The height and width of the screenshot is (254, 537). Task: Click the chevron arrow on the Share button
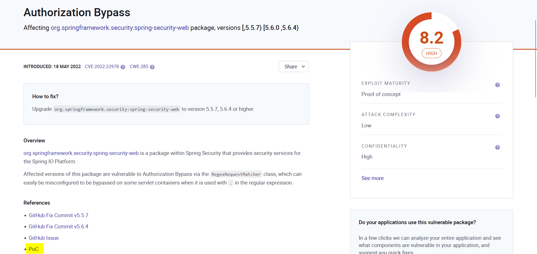303,67
